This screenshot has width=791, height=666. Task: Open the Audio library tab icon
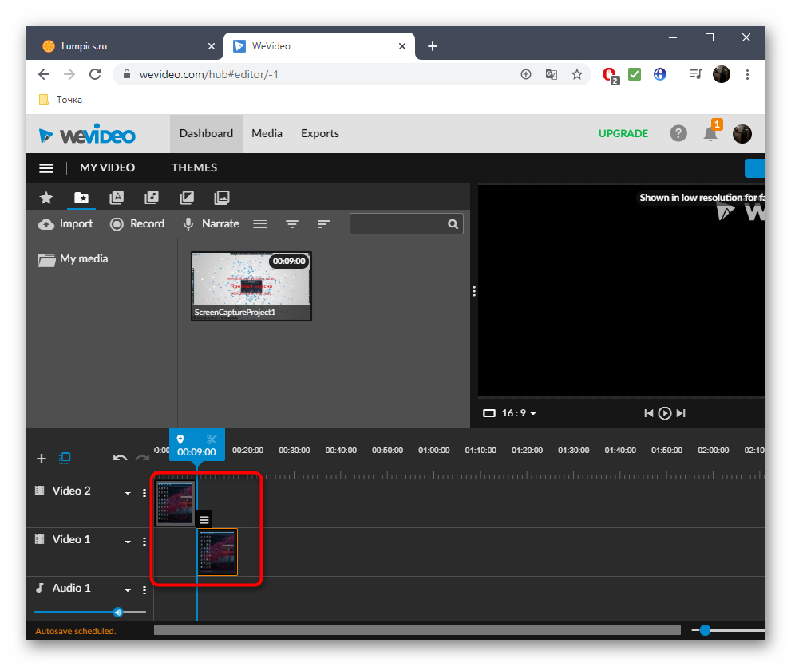pos(152,198)
